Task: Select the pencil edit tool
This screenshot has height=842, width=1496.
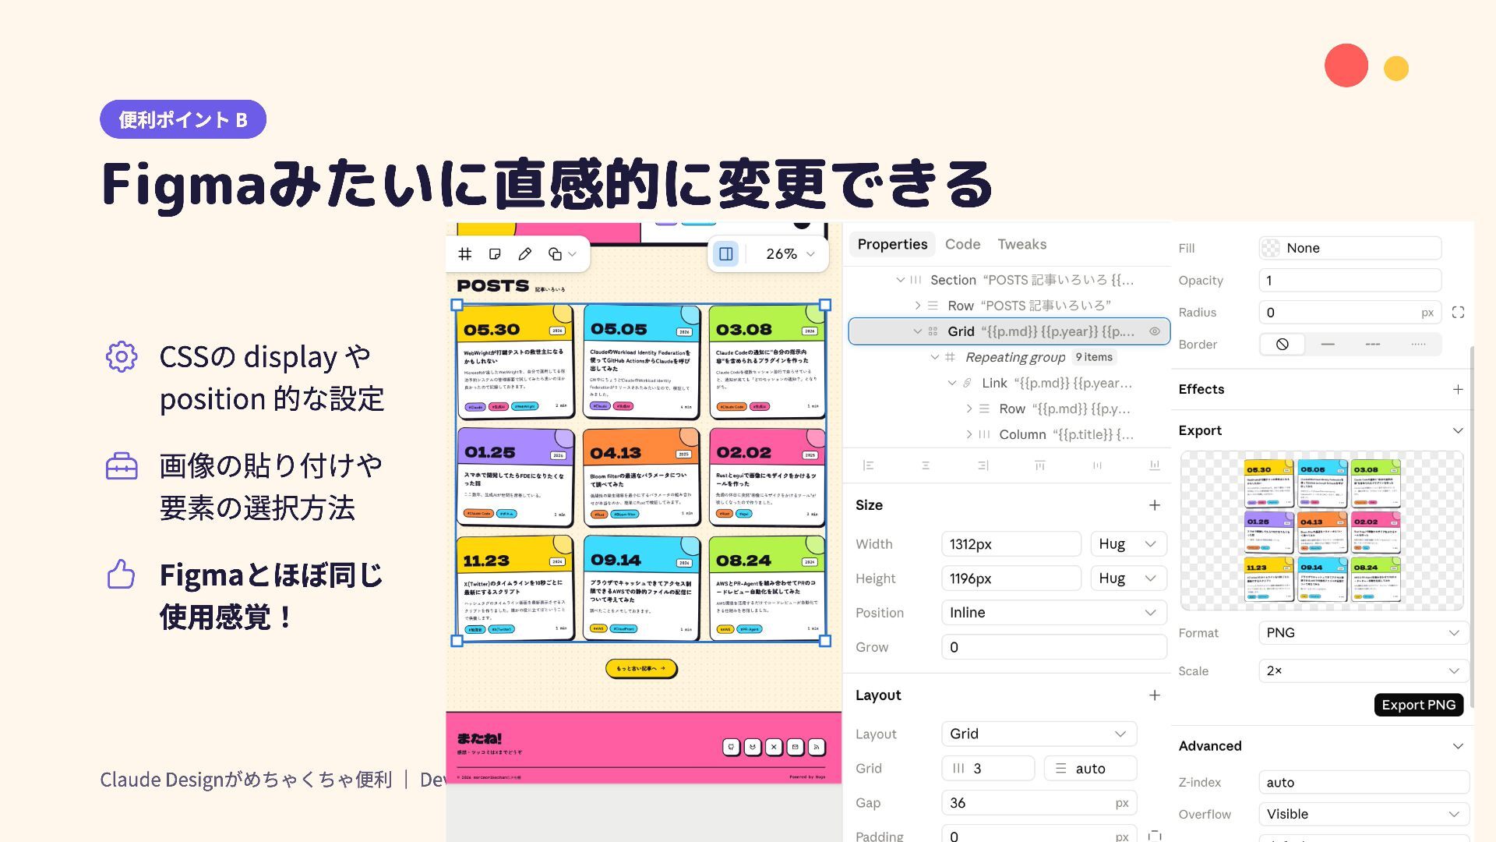Action: coord(525,254)
